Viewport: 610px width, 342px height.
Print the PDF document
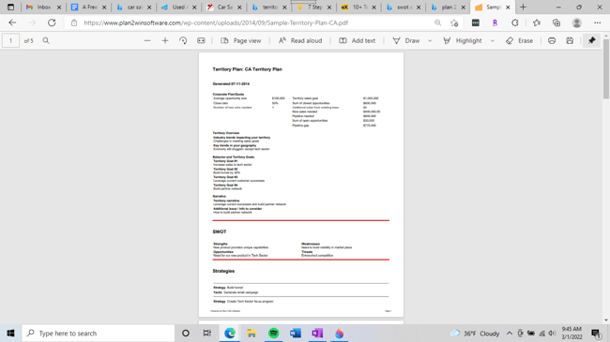(552, 40)
